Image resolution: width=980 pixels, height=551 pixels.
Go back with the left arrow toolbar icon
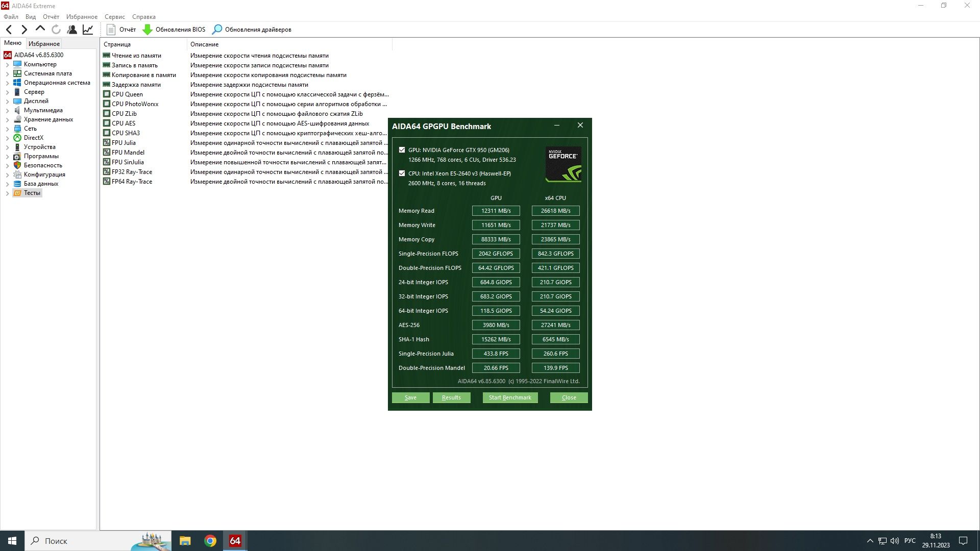pos(9,30)
